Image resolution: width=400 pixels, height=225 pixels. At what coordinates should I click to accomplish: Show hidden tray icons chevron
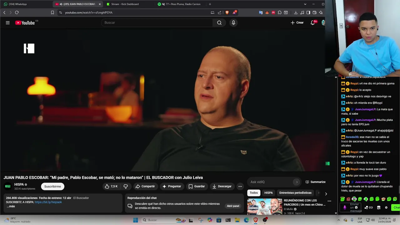(338, 220)
